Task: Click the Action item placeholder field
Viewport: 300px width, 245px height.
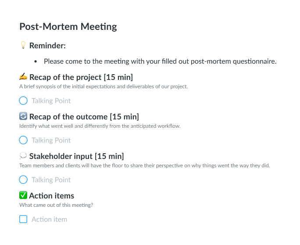Action: click(50, 219)
